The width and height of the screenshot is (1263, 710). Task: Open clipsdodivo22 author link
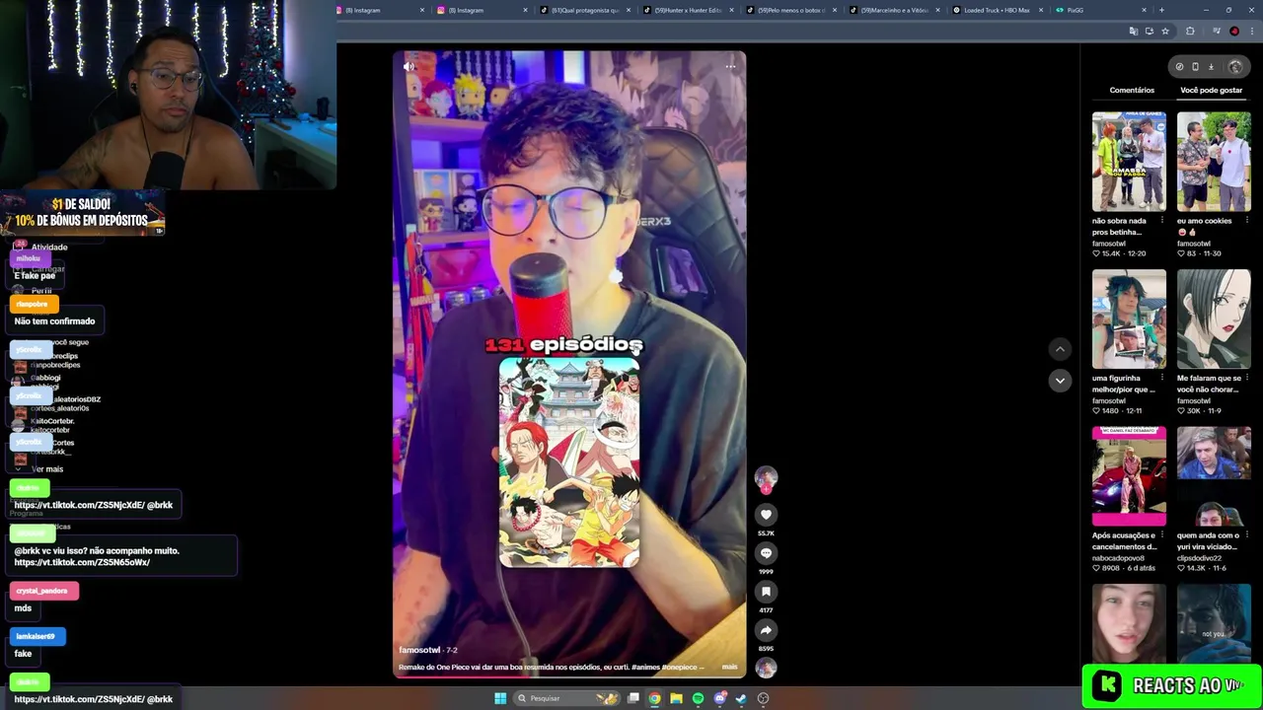(1199, 558)
